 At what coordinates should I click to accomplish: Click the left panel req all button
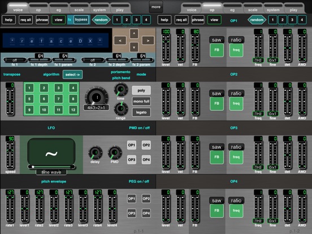pyautogui.click(x=25, y=20)
